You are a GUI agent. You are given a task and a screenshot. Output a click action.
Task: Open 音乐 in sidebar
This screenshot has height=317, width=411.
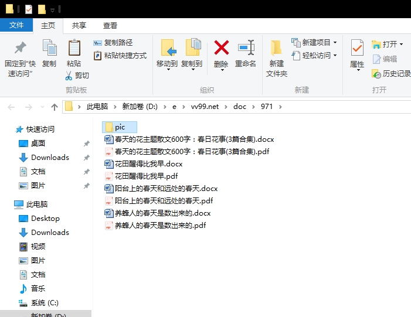(x=32, y=289)
